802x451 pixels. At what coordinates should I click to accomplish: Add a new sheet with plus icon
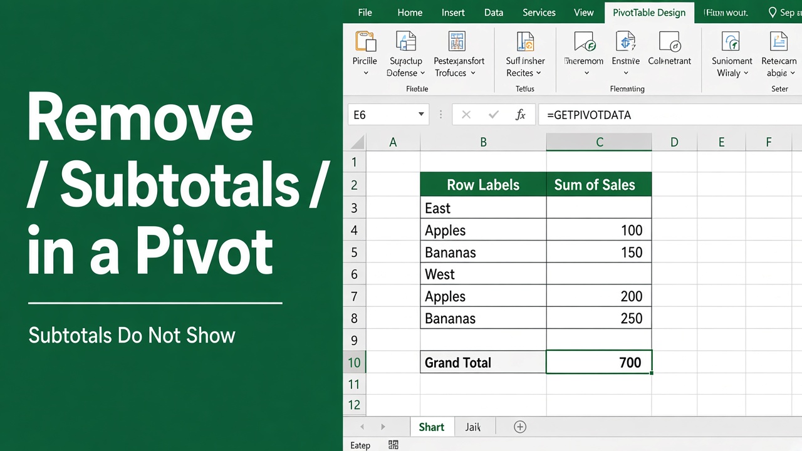pyautogui.click(x=519, y=427)
